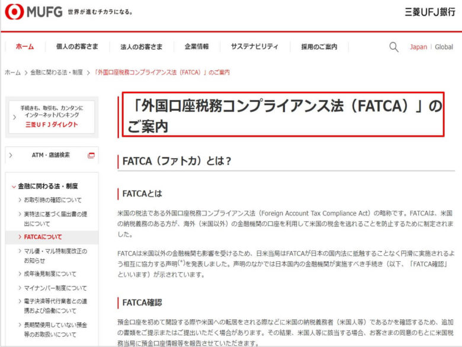Click 金融に関わる法・制度 breadcrumb link
Screen dimensions: 462x347
pyautogui.click(x=57, y=72)
